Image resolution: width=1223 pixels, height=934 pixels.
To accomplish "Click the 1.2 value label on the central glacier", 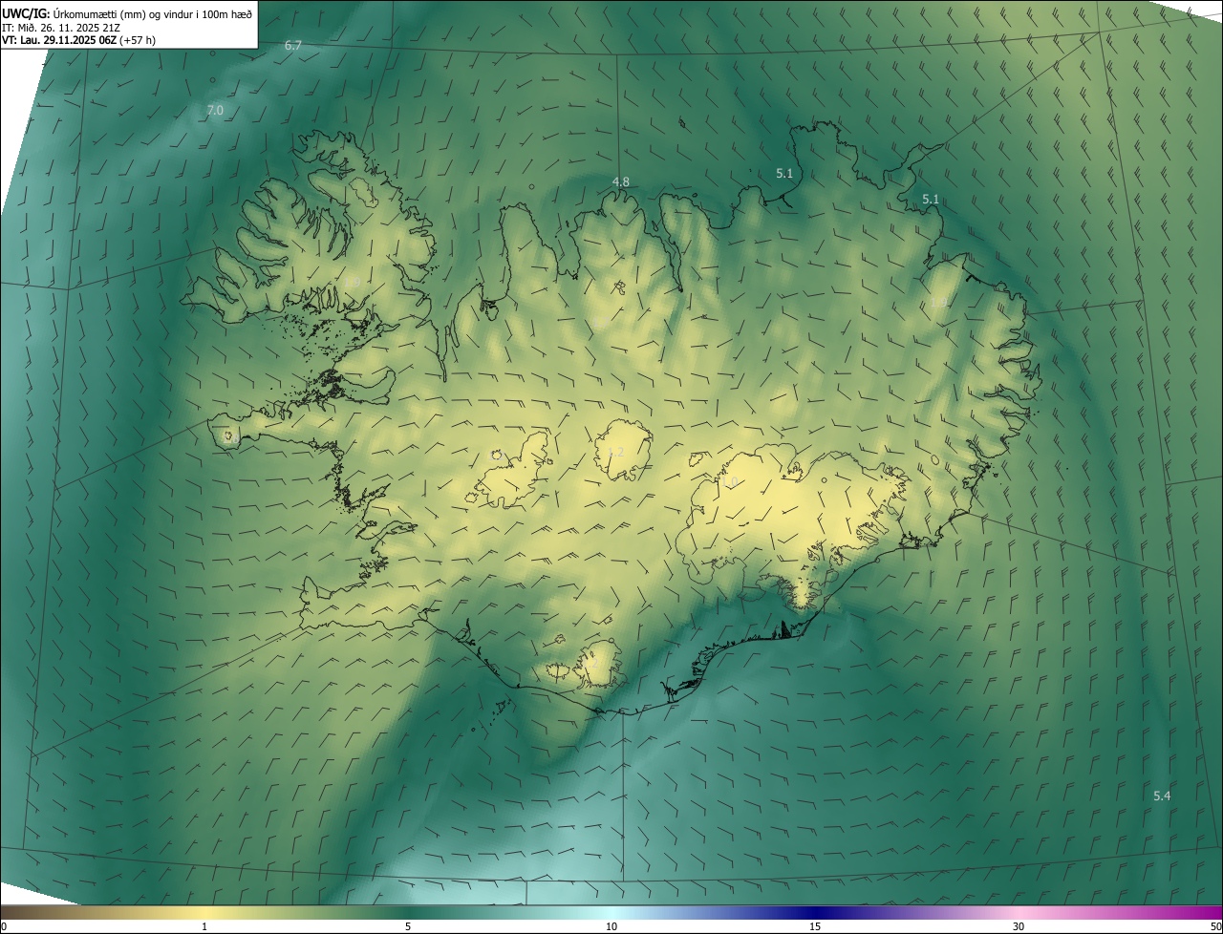I will [615, 452].
